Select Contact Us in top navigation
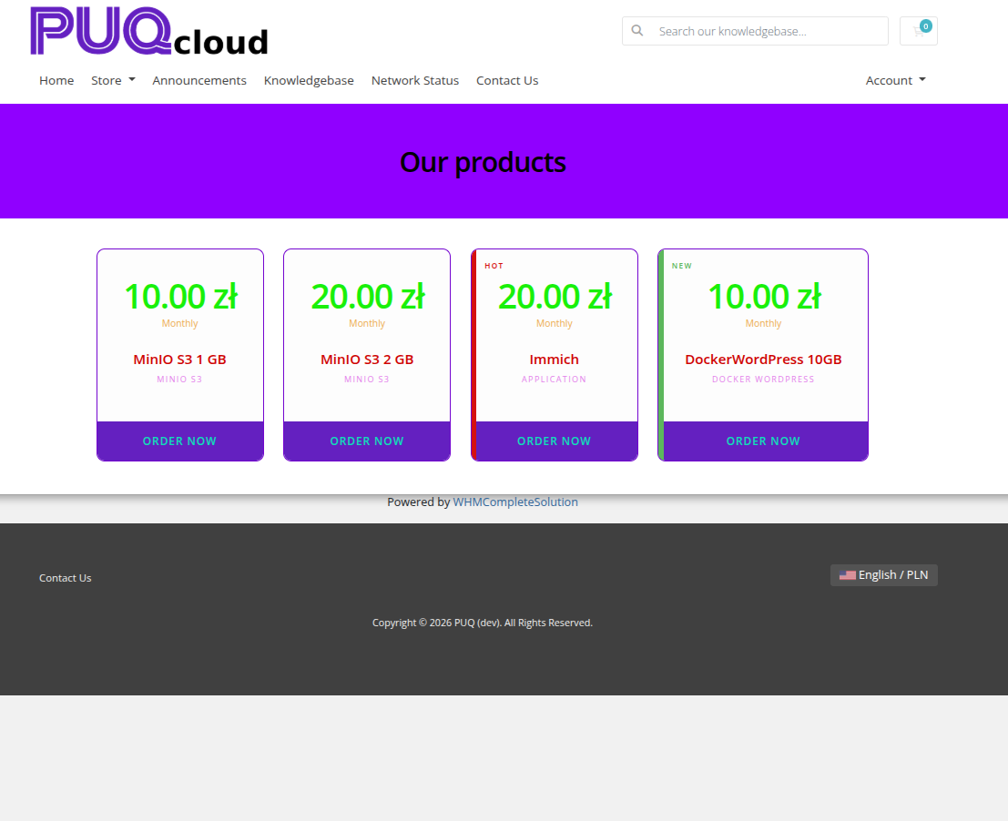 (x=507, y=80)
